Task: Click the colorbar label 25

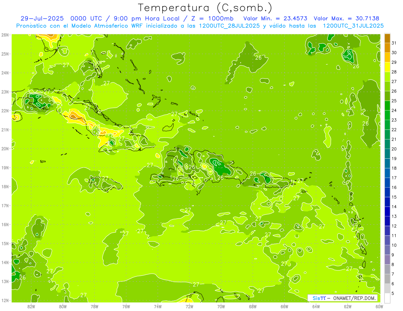Action: pos(394,101)
